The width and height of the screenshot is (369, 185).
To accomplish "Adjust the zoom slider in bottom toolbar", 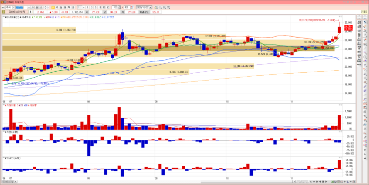I will 302,182.
